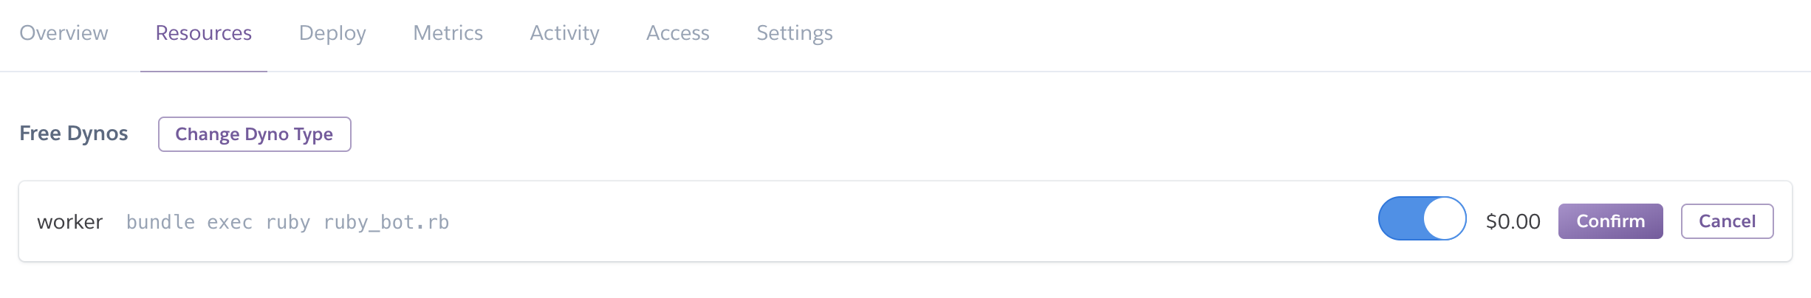The height and width of the screenshot is (298, 1811).
Task: Click the bundle exec command text
Action: click(x=189, y=222)
